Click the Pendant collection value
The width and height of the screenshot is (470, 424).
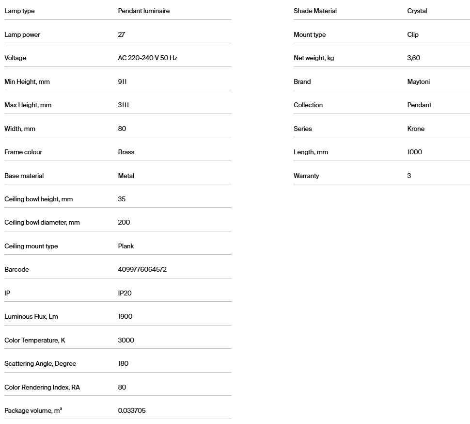tap(419, 105)
